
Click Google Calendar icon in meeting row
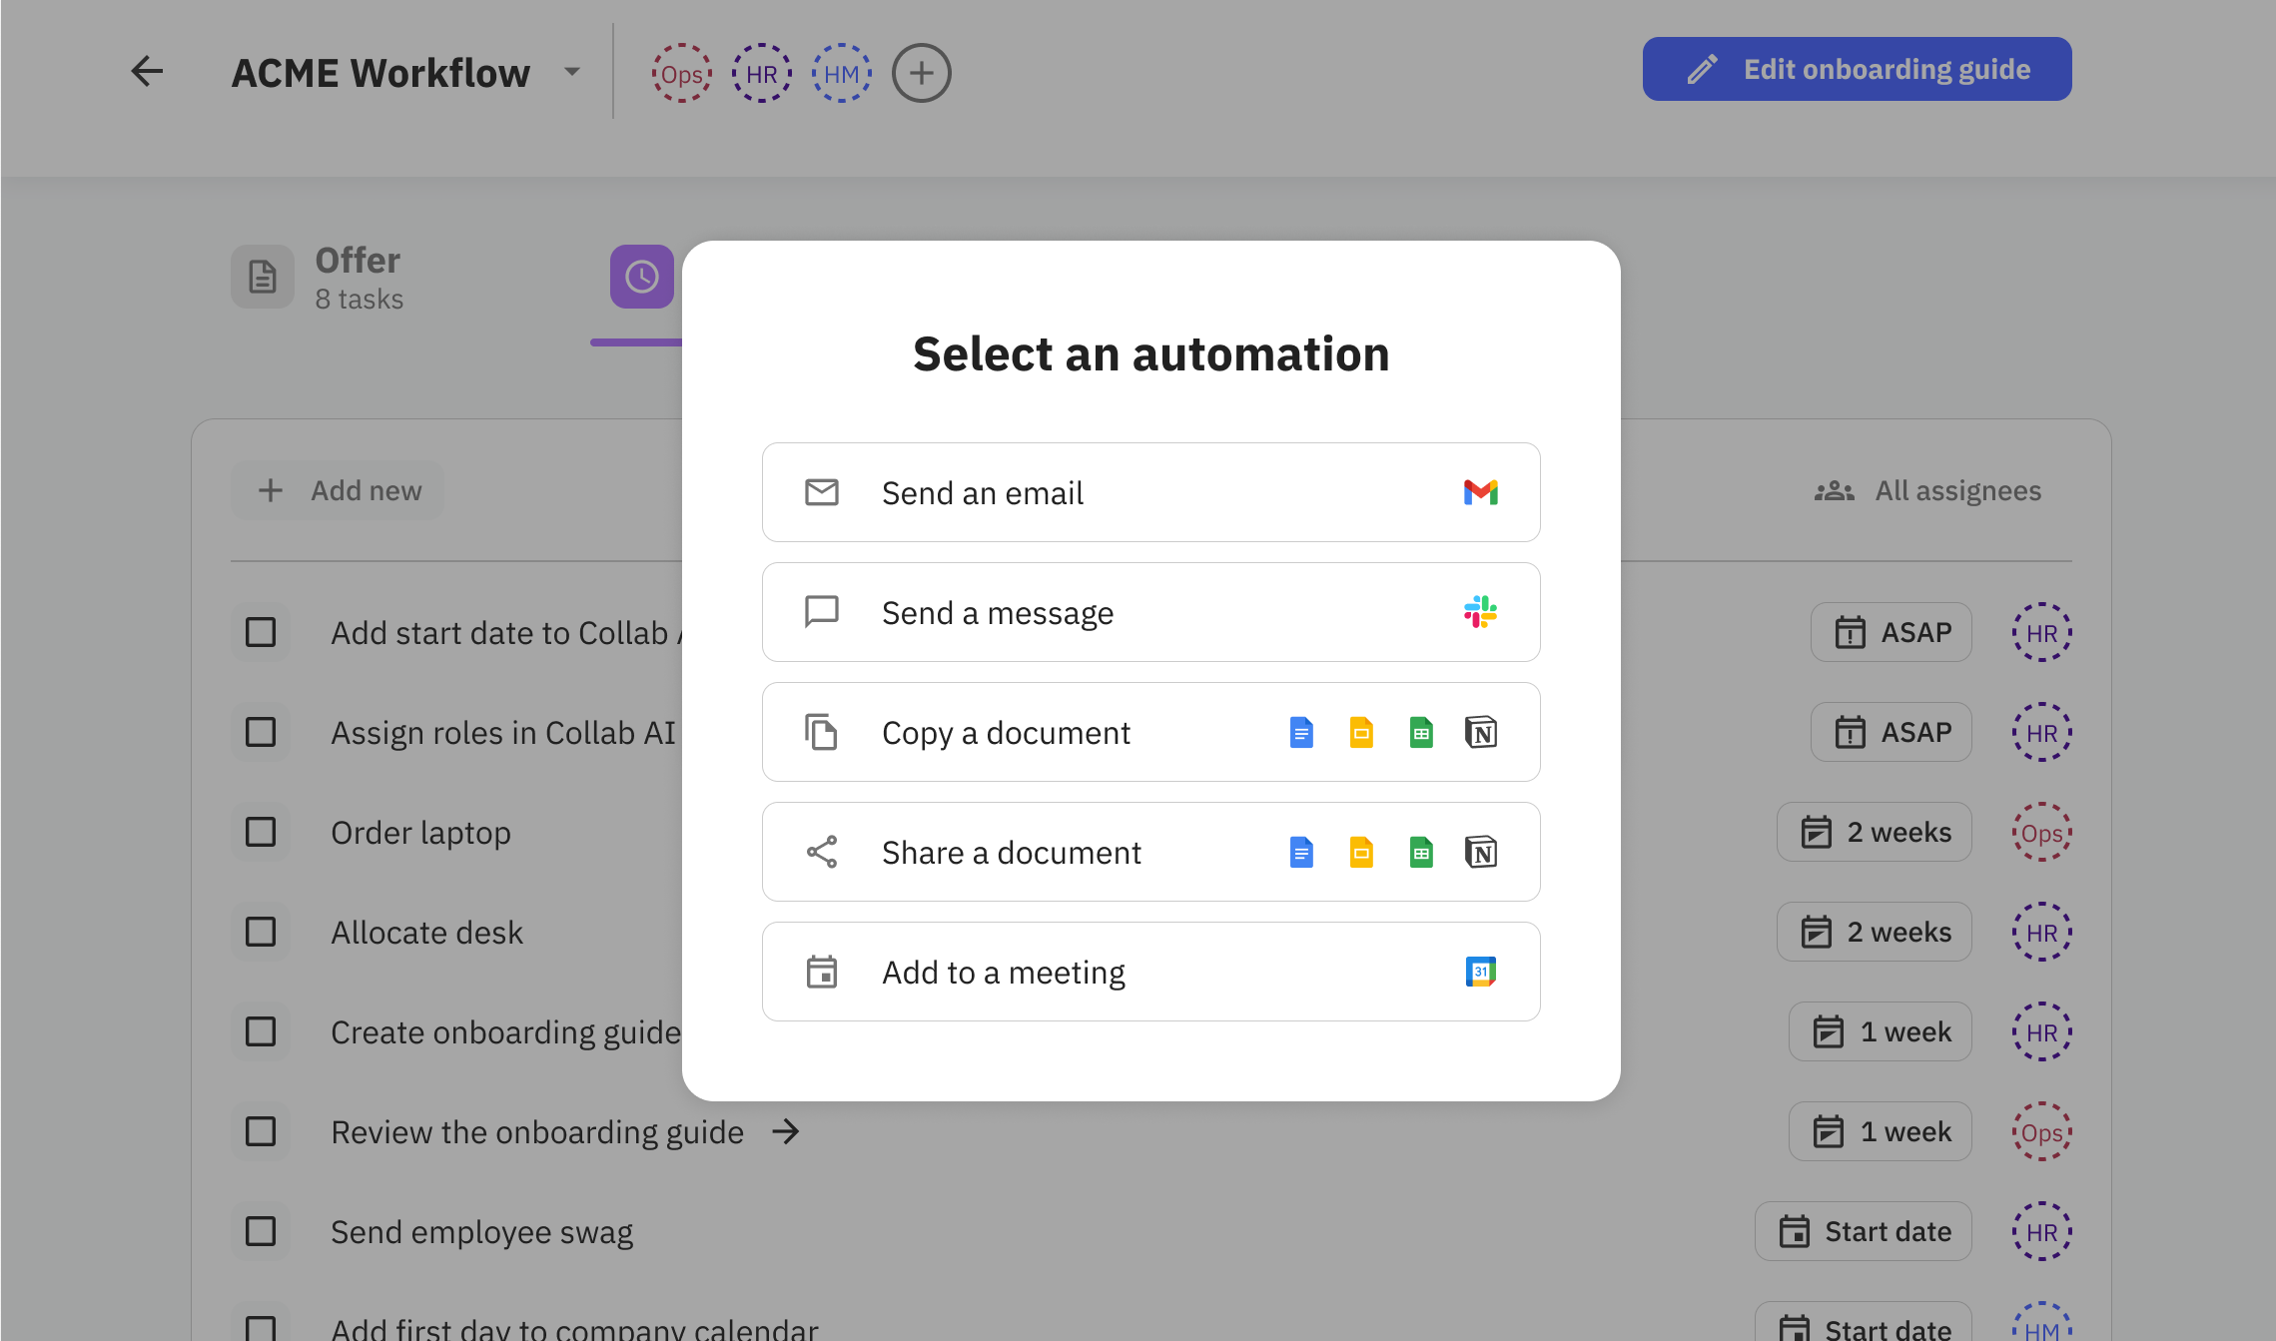tap(1480, 972)
